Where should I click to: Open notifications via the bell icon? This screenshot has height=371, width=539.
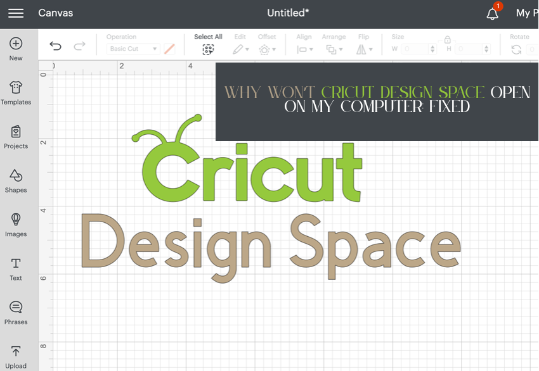[x=493, y=13]
